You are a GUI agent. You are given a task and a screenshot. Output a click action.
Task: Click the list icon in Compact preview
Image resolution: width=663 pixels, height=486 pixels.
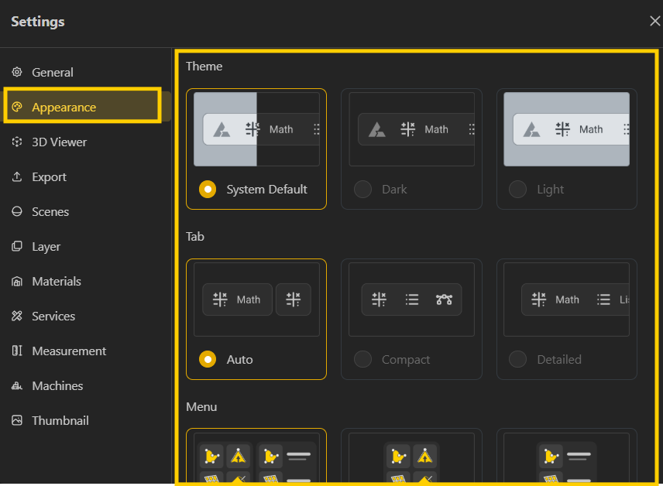(x=411, y=299)
